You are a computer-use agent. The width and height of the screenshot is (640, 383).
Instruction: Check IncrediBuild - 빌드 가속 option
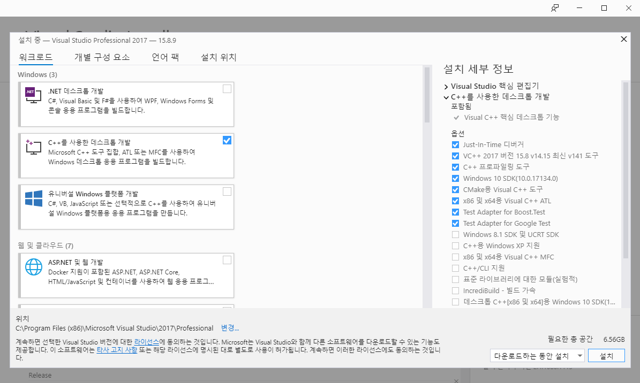coord(456,291)
